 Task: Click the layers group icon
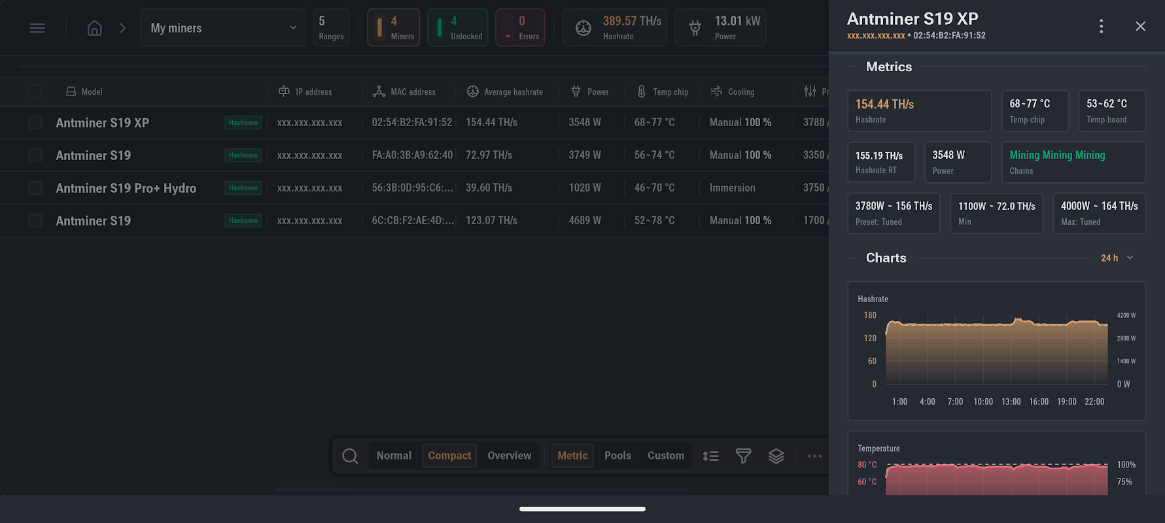(776, 456)
